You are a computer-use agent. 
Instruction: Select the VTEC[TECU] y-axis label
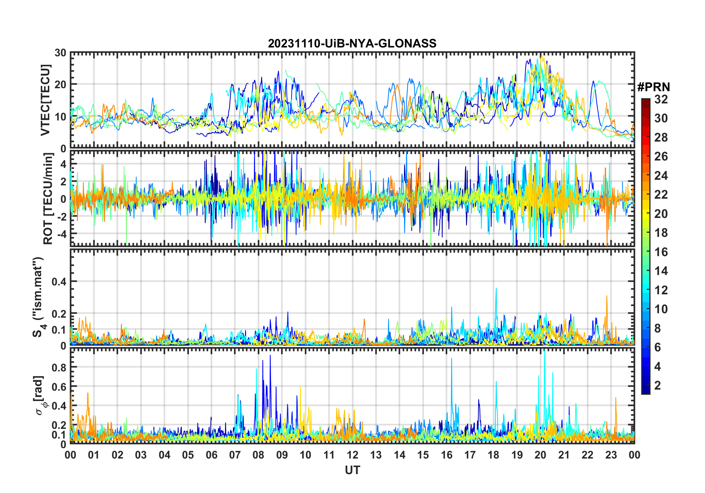pyautogui.click(x=45, y=100)
